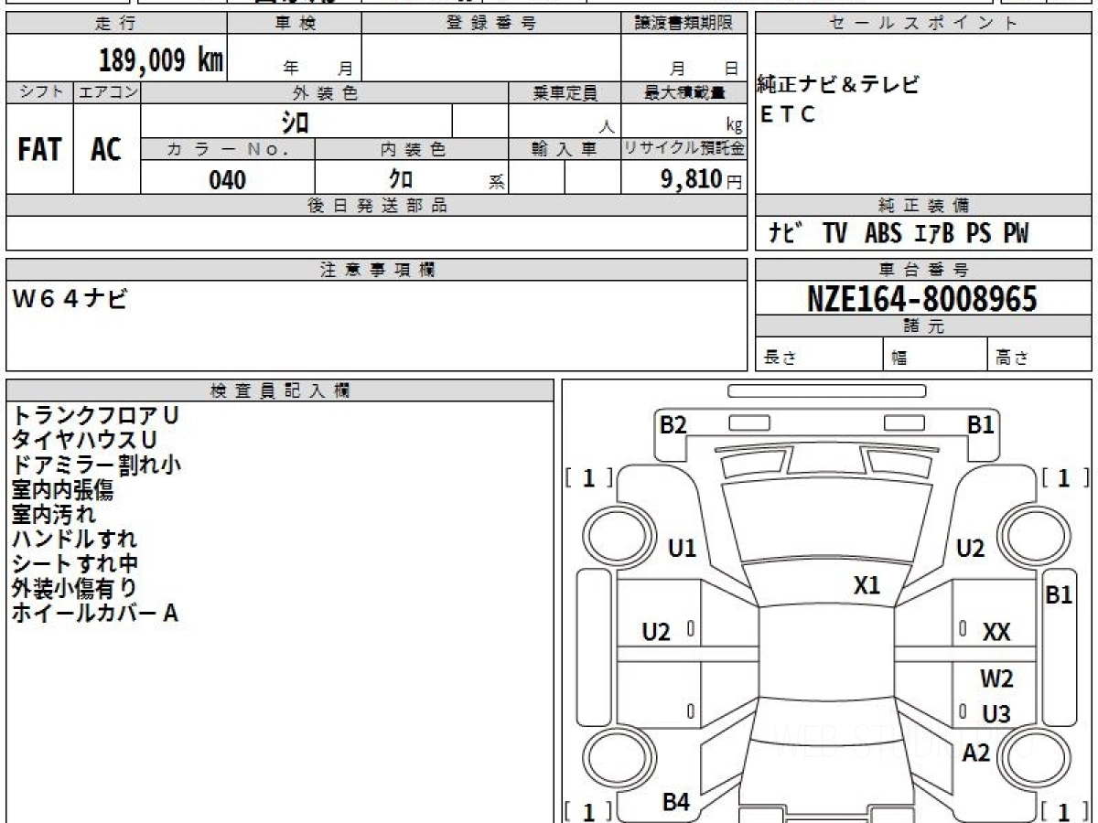Select the inspector note ドアミラー割れ小
1098x823 pixels.
point(96,465)
